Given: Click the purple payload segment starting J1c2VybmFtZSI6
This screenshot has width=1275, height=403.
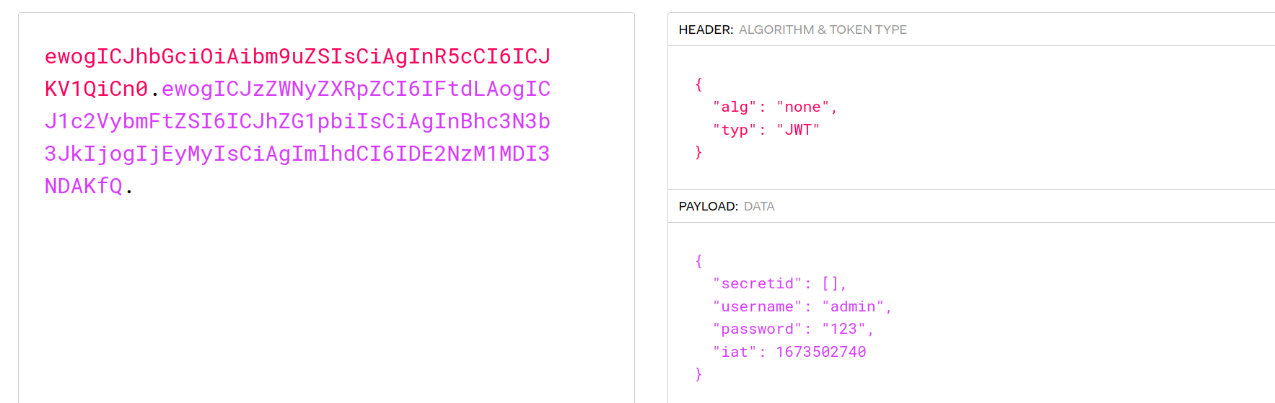Looking at the screenshot, I should (x=297, y=121).
